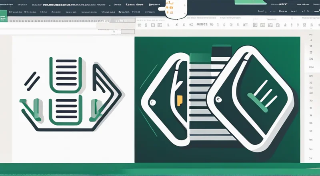Click the green bar along the bottom

point(160,170)
